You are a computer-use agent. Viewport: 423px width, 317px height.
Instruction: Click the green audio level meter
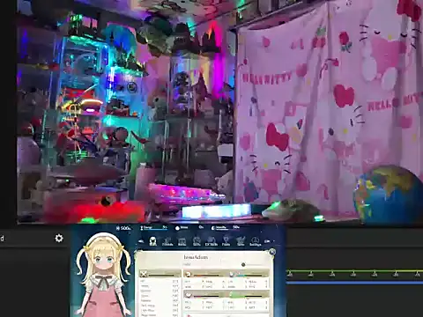tap(355, 270)
